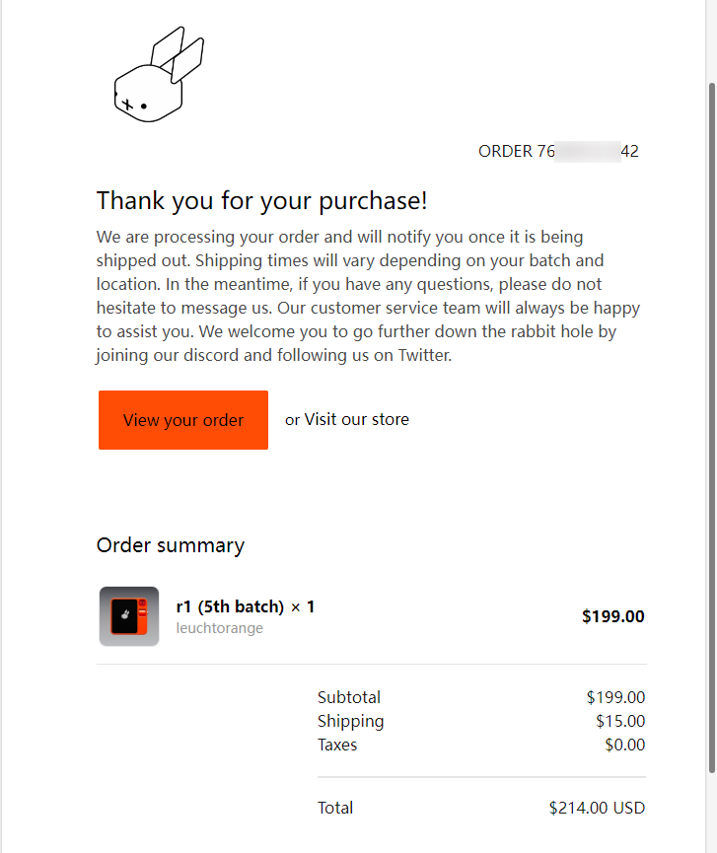717x853 pixels.
Task: Open the r1 product thumbnail image
Action: (x=129, y=616)
